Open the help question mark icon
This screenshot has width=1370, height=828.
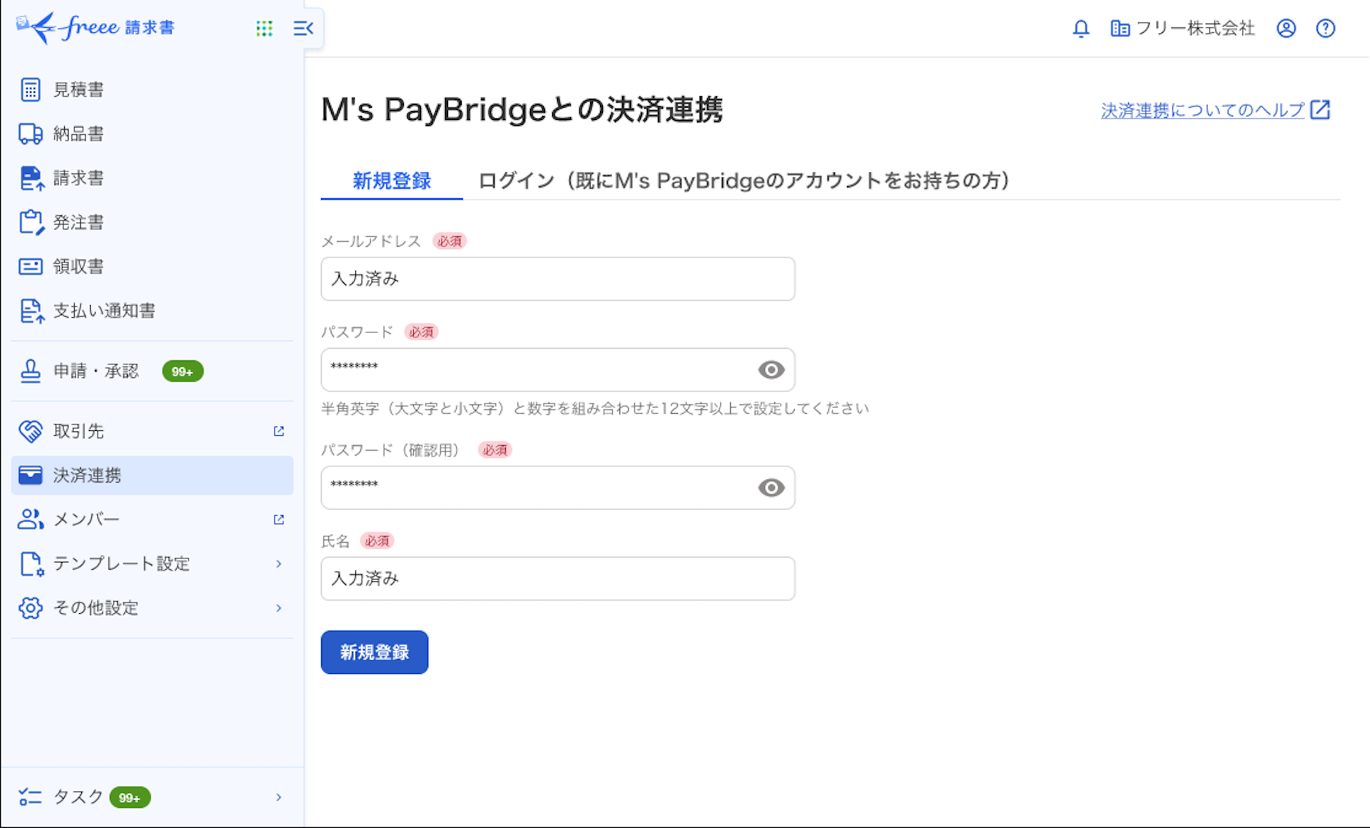point(1325,29)
